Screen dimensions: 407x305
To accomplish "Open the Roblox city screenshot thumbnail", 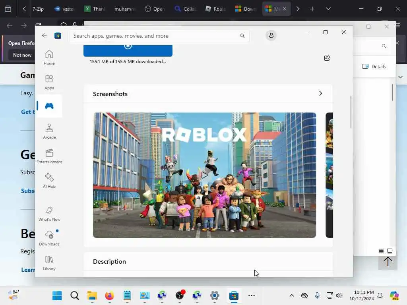I will 204,175.
